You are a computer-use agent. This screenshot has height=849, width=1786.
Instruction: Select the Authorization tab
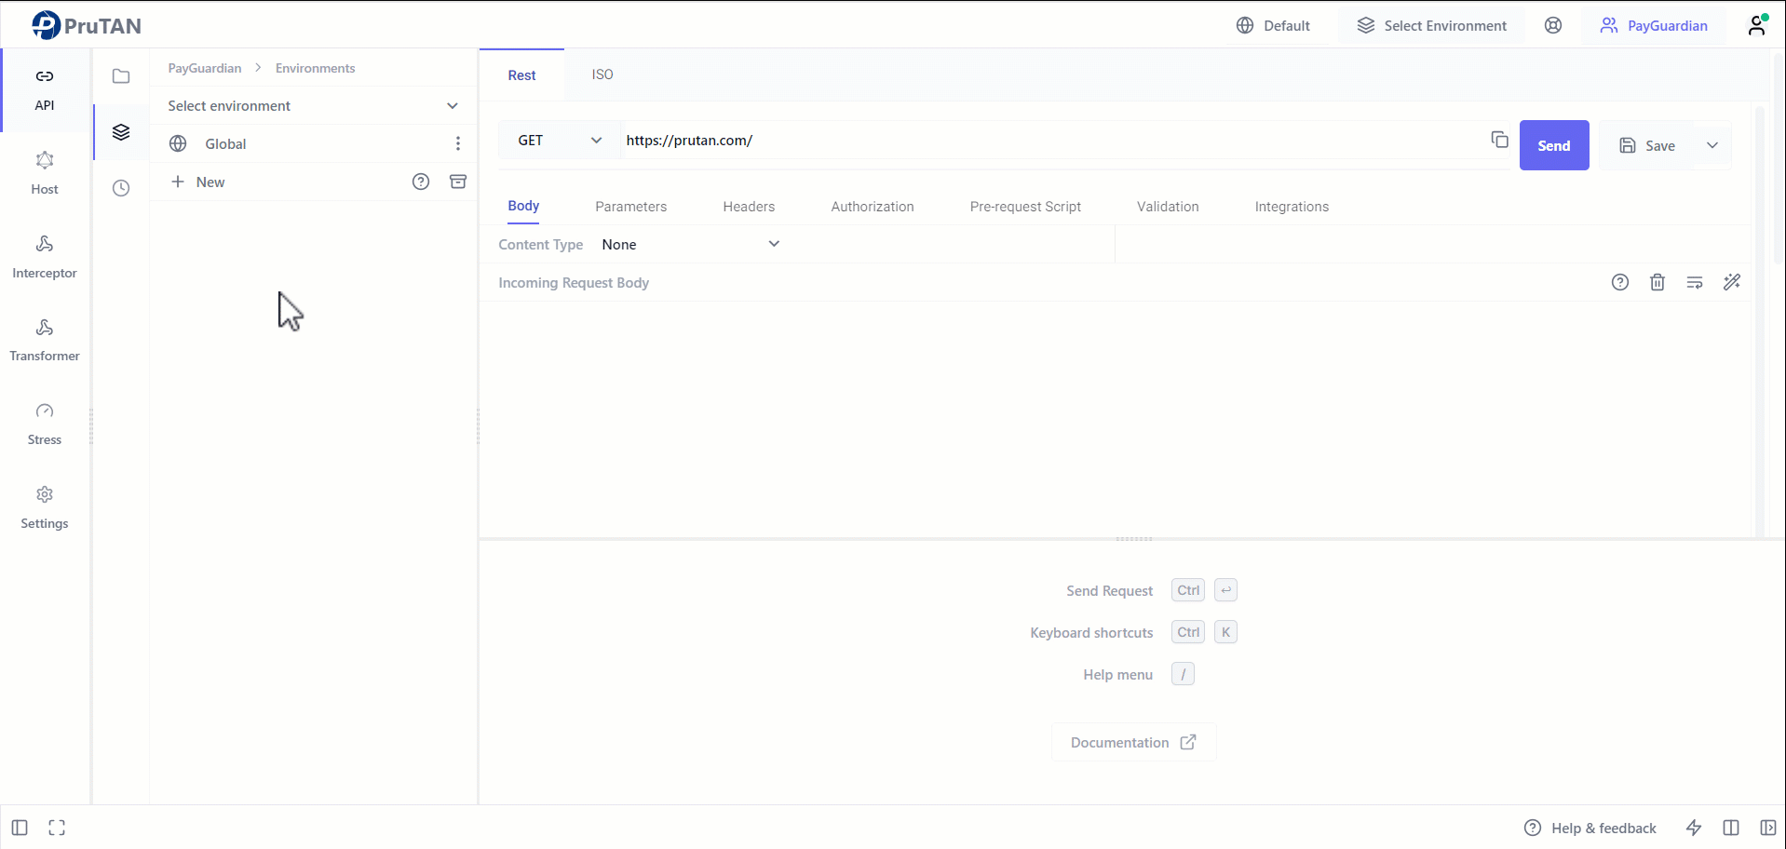(873, 207)
